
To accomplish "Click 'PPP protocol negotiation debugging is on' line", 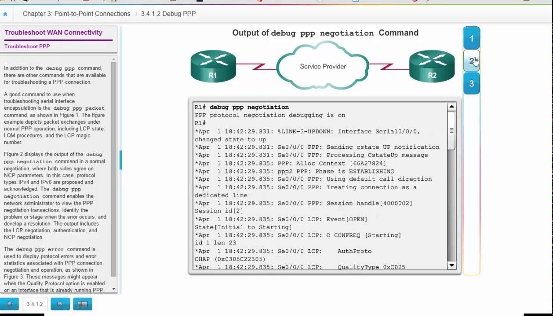I will point(270,115).
